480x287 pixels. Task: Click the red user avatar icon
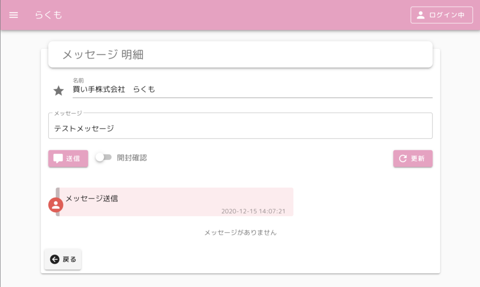click(56, 205)
